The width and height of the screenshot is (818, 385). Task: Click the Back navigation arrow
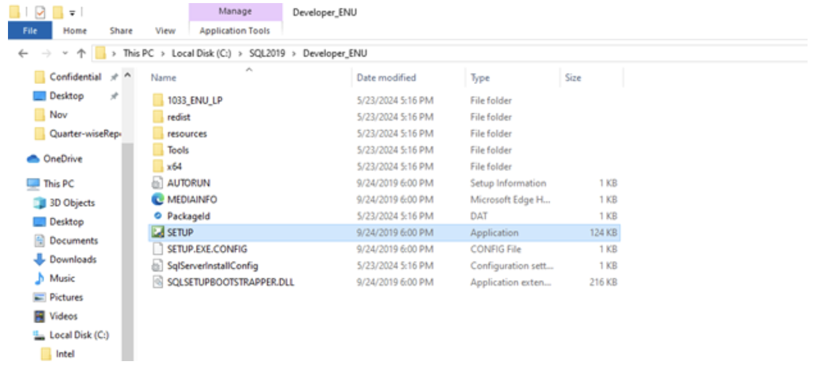coord(23,53)
